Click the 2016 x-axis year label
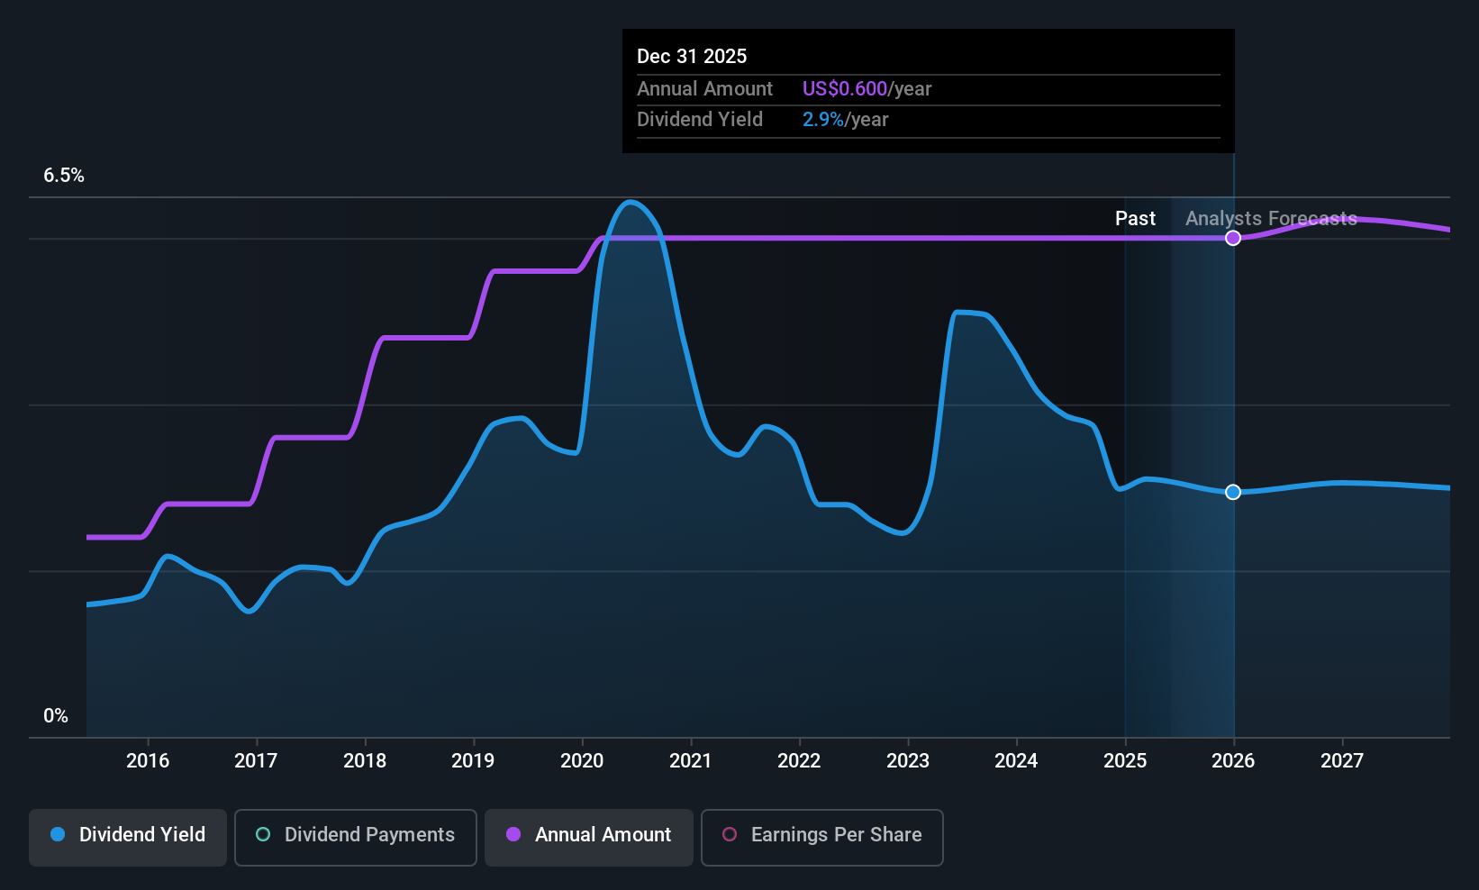The image size is (1479, 890). pyautogui.click(x=148, y=761)
